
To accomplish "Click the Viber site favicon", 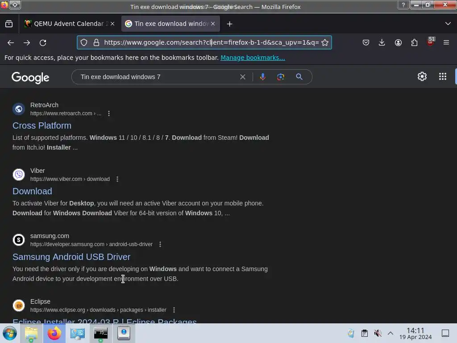I will tap(19, 175).
